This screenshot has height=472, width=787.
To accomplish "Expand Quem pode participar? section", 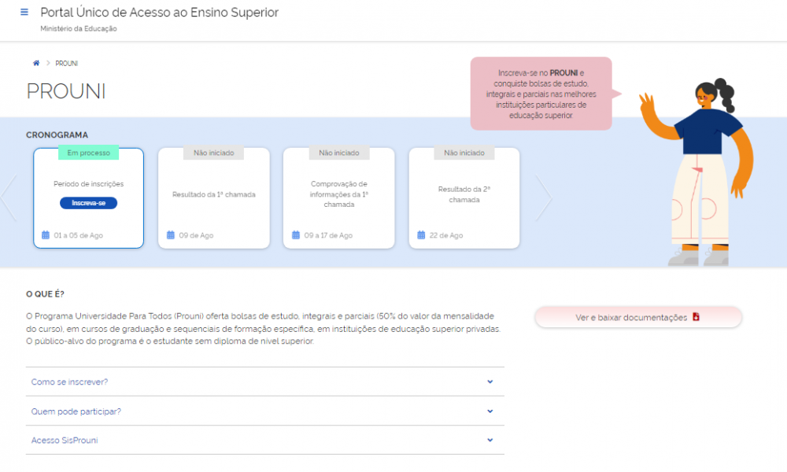I will tap(265, 411).
